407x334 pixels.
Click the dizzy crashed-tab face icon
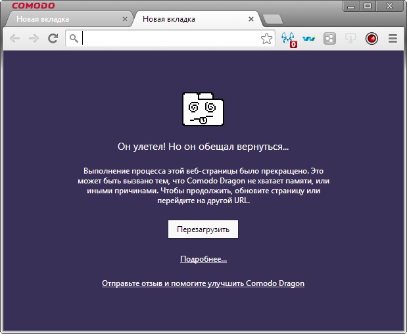point(203,109)
